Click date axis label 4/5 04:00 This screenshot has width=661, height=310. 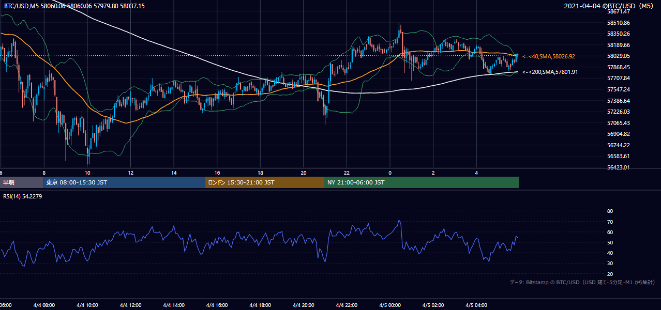click(476, 305)
